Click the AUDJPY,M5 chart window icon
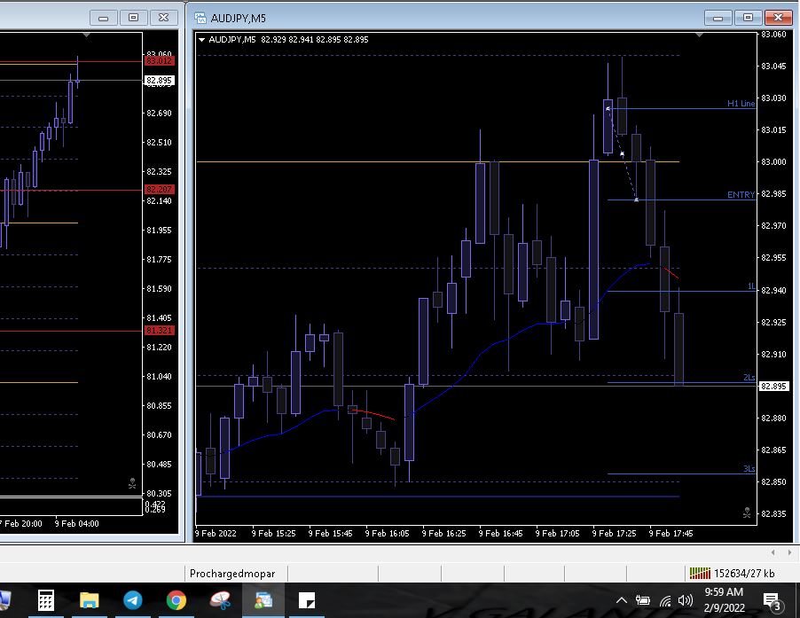800x618 pixels. click(200, 18)
